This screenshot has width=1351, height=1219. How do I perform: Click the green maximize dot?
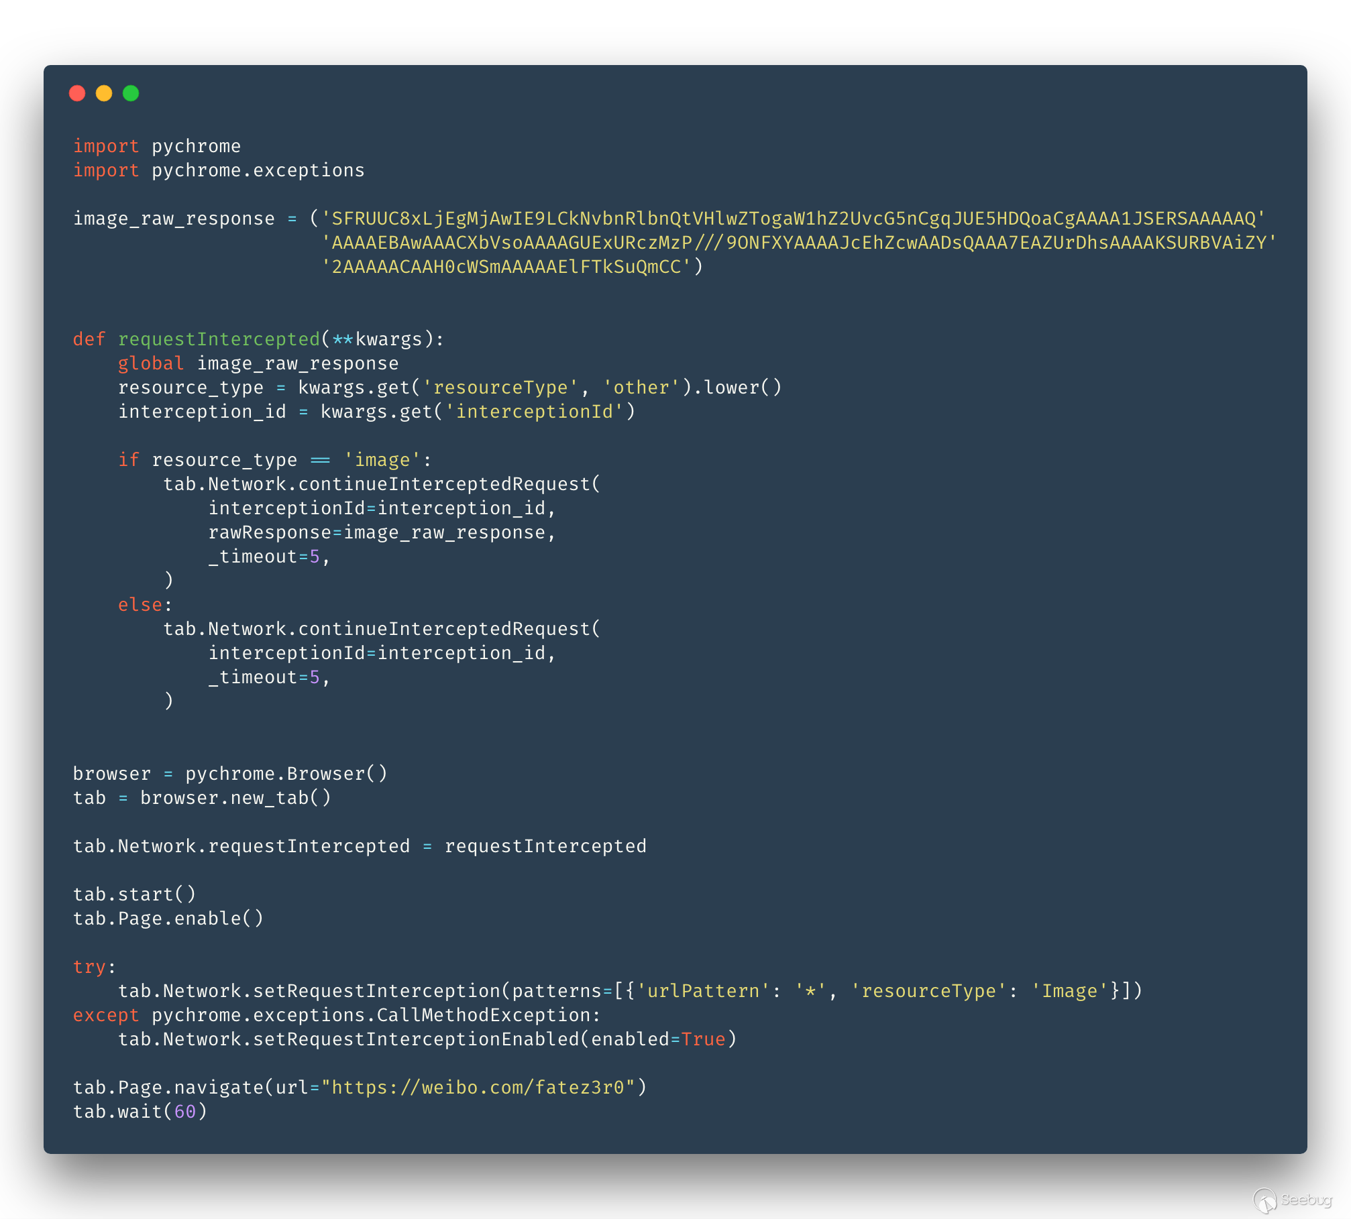(x=131, y=93)
